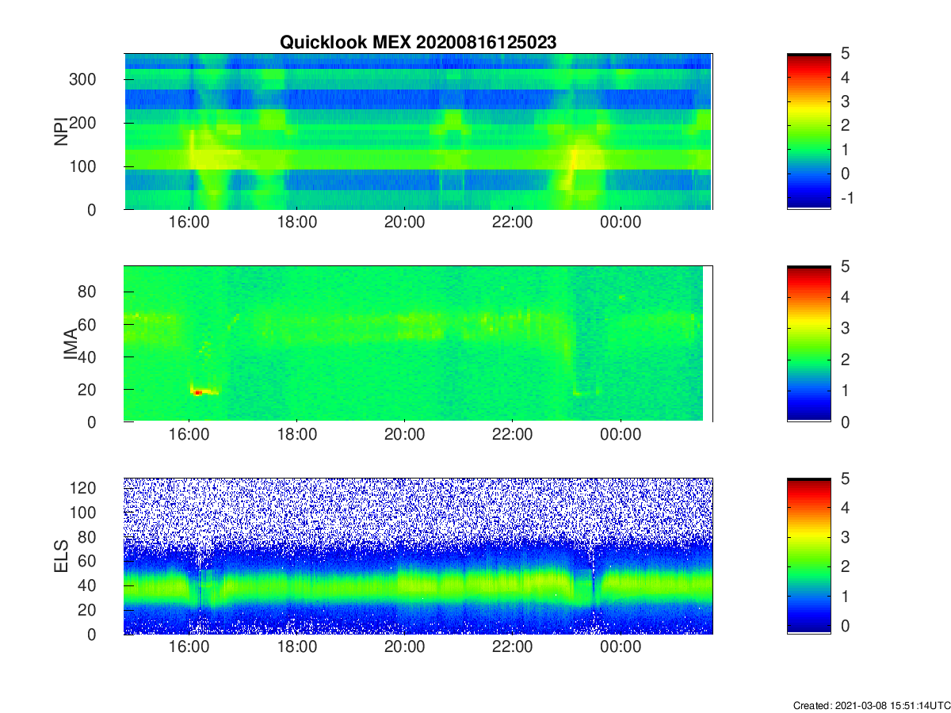Select the NPI y-axis label
The width and height of the screenshot is (951, 713).
(x=60, y=132)
